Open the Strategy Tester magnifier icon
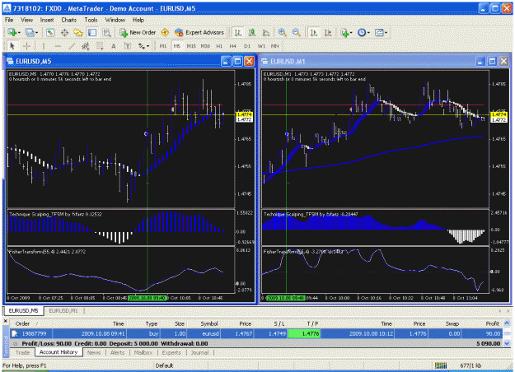The width and height of the screenshot is (515, 372). [106, 32]
